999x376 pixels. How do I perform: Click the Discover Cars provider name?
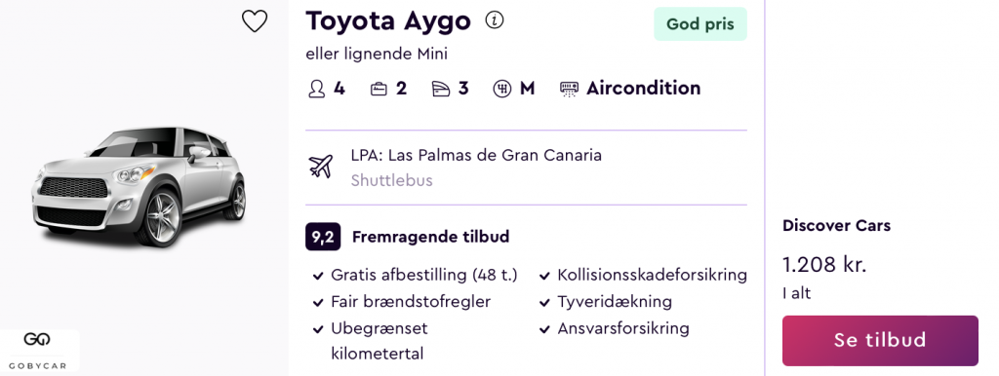(836, 225)
